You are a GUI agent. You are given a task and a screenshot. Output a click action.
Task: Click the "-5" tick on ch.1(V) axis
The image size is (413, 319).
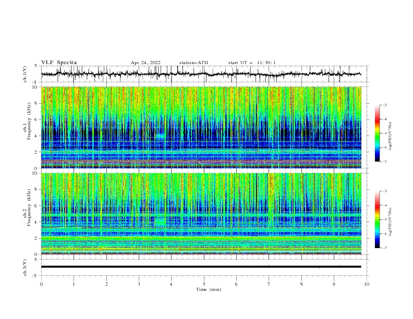pos(35,82)
